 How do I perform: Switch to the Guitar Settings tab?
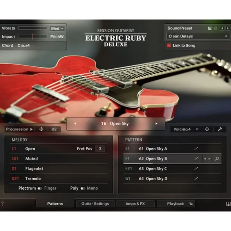(95, 204)
